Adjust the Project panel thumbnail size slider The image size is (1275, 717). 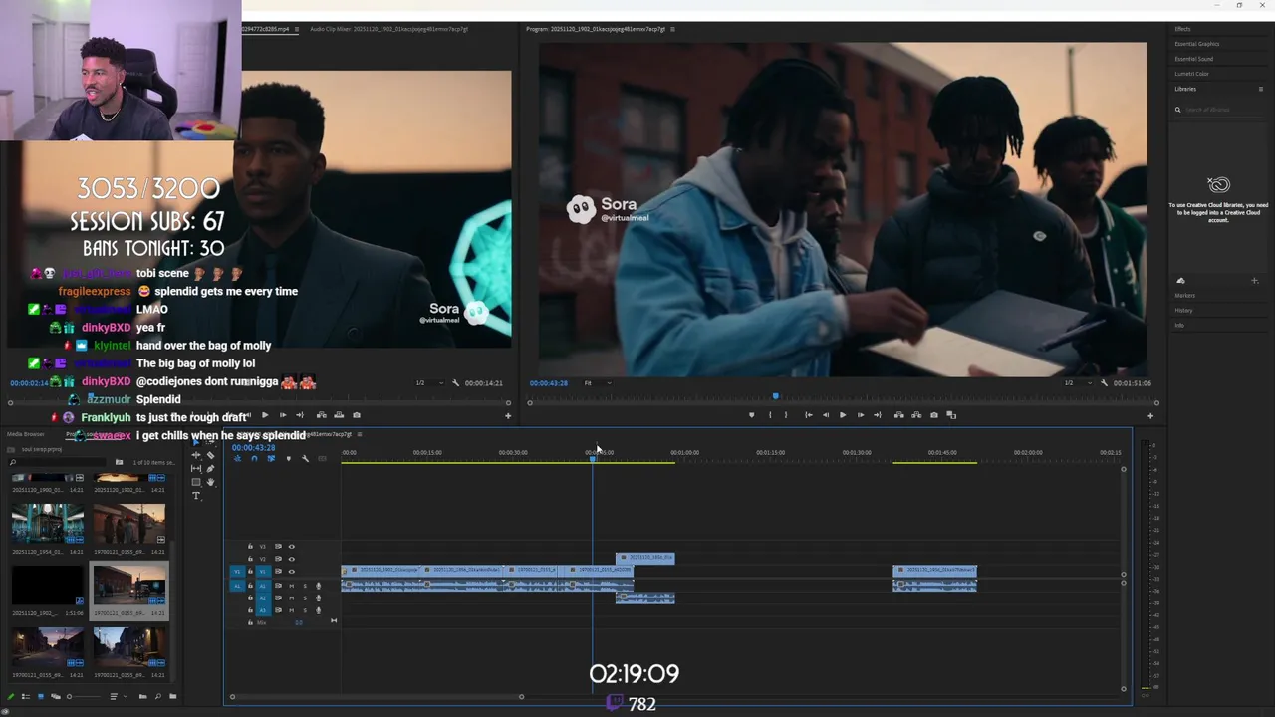[x=85, y=696]
